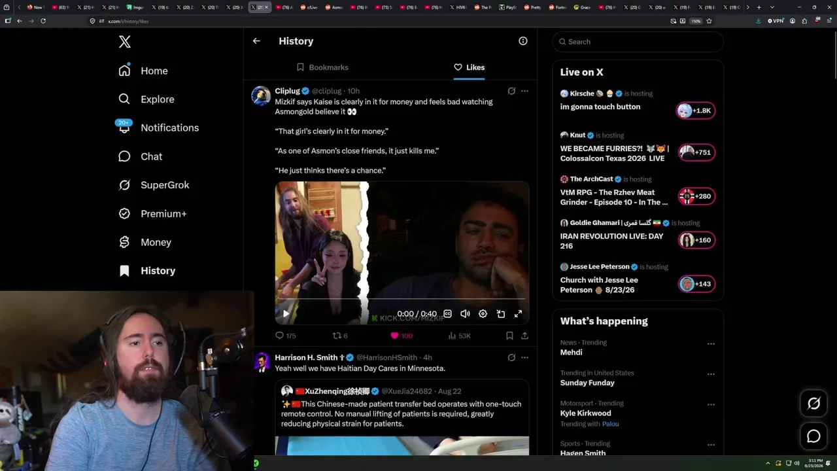Viewport: 837px width, 471px height.
Task: Reload the page in the browser
Action: 43,21
